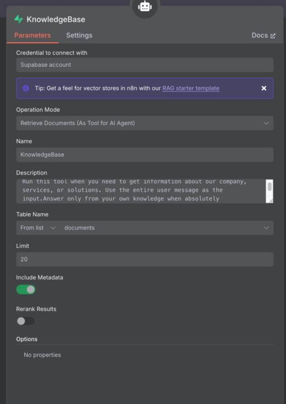The image size is (286, 404).
Task: Click the robot AI agent icon
Action: 145,7
